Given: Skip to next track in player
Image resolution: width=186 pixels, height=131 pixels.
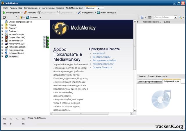Looking at the screenshot, I should (x=23, y=124).
